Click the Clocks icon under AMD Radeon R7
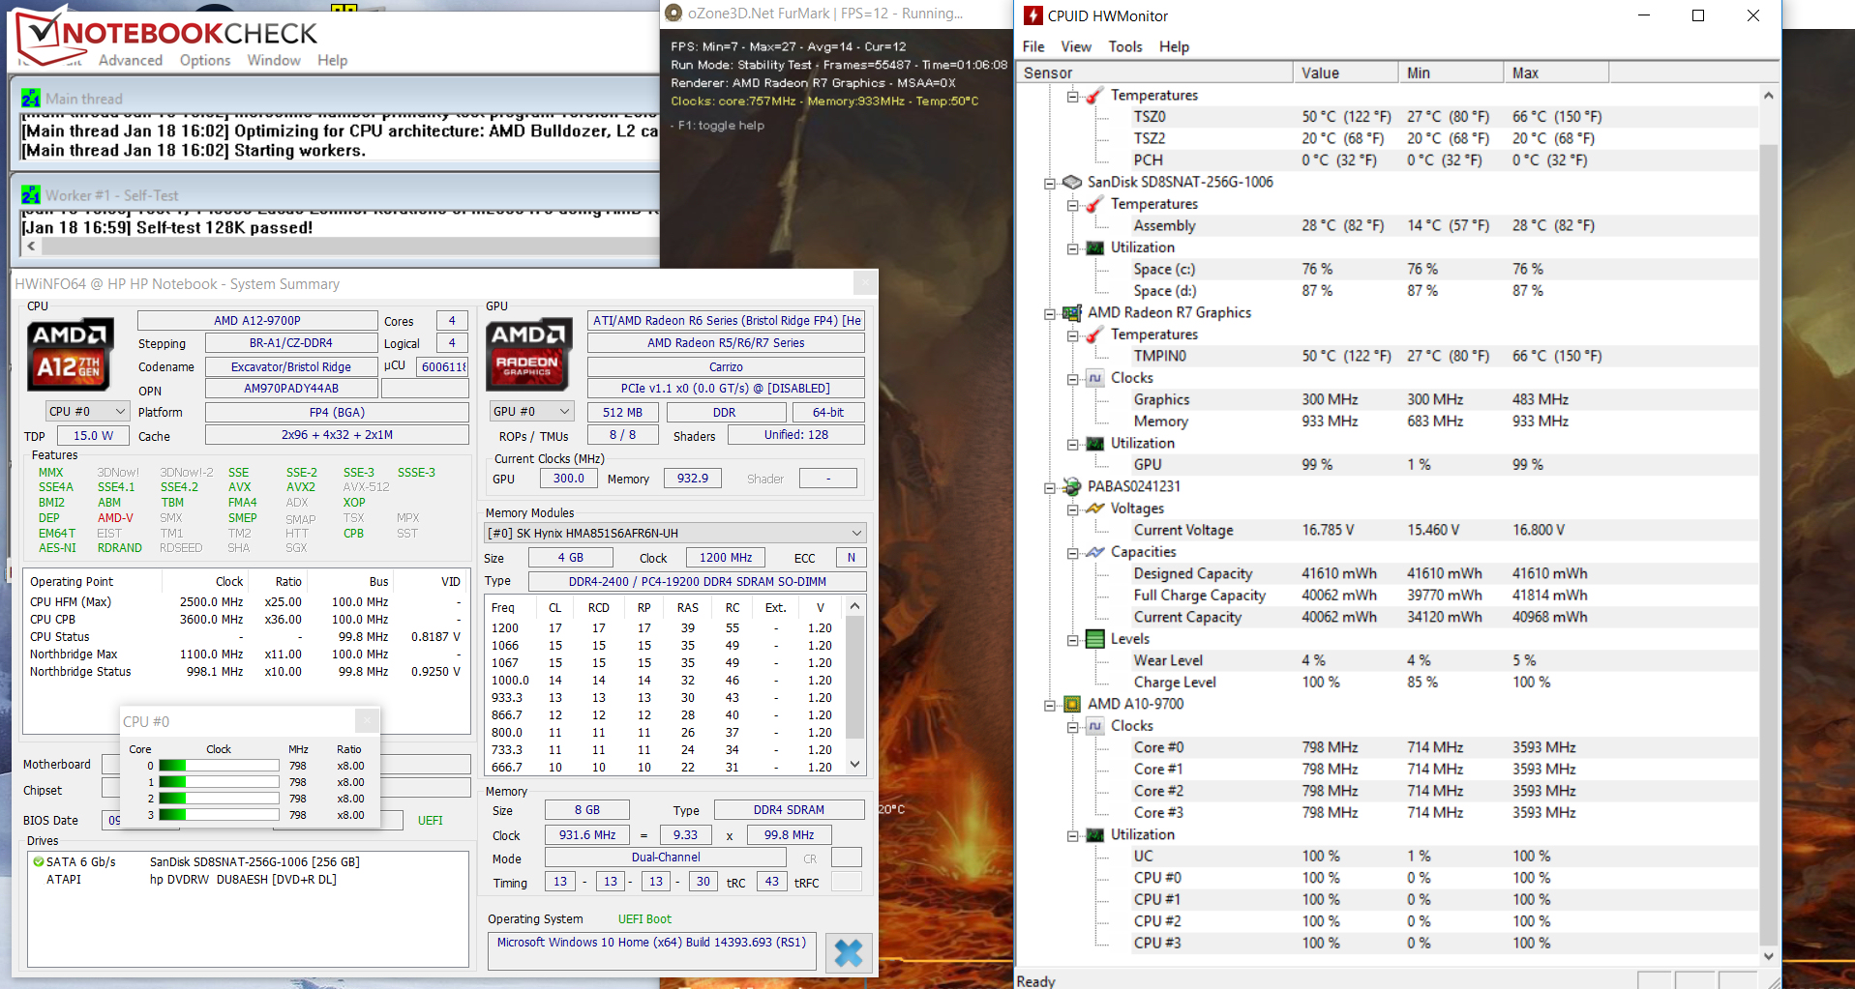 click(x=1095, y=378)
